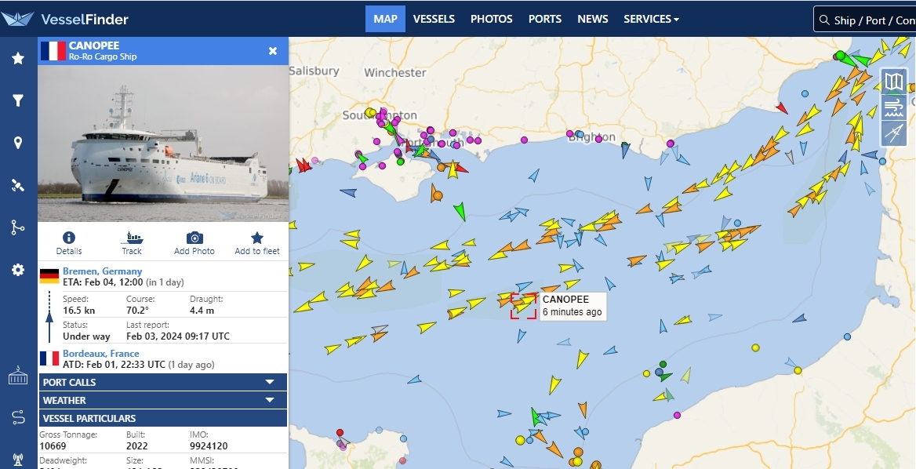Open the SERVICES dropdown menu

(x=651, y=19)
